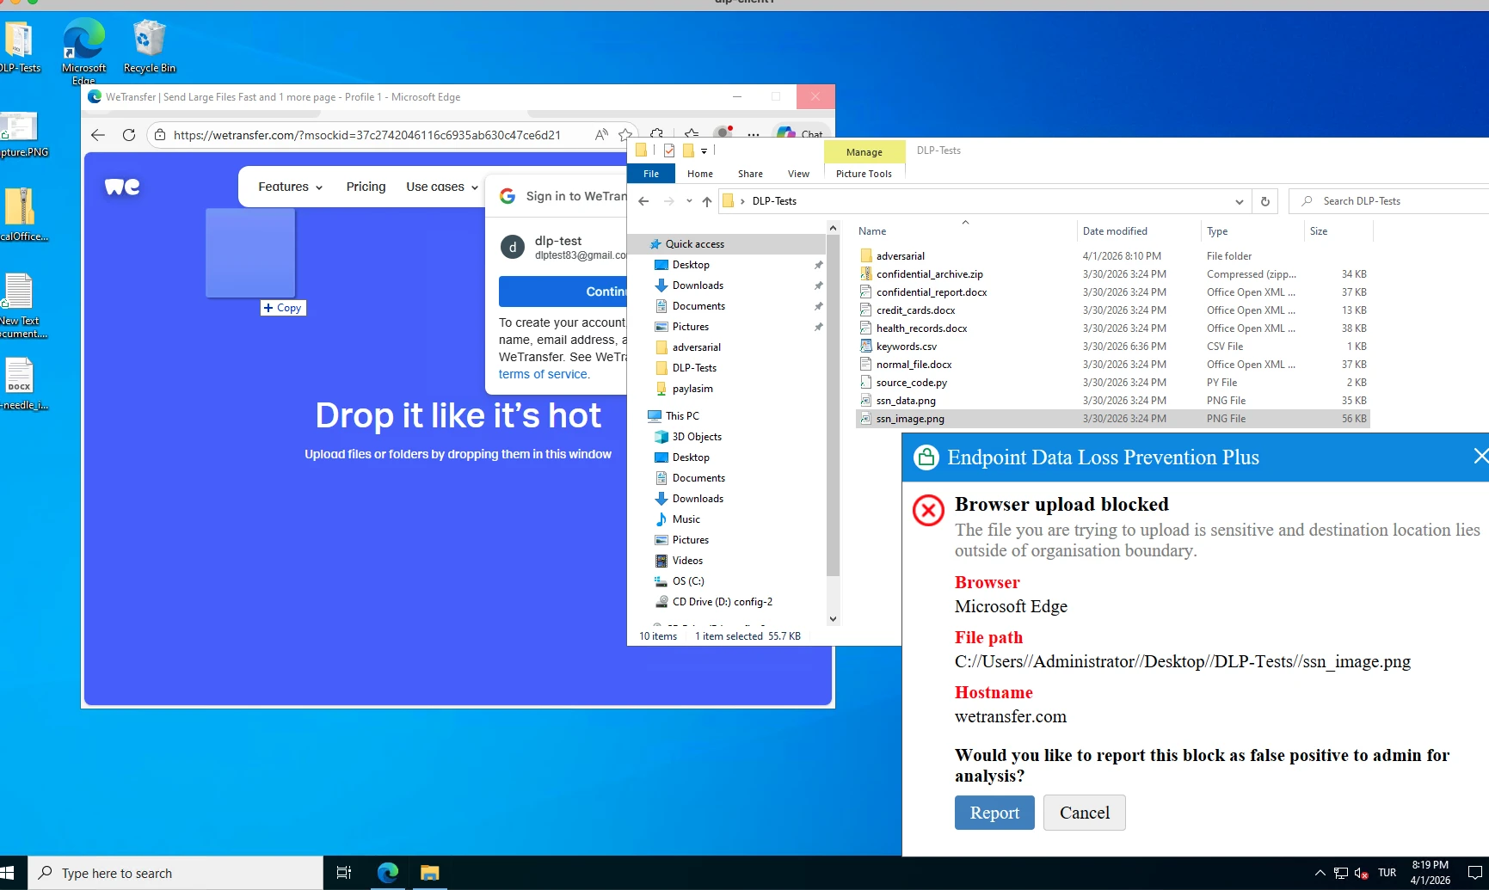Open Customize Quick Access Toolbar dropdown

click(704, 150)
